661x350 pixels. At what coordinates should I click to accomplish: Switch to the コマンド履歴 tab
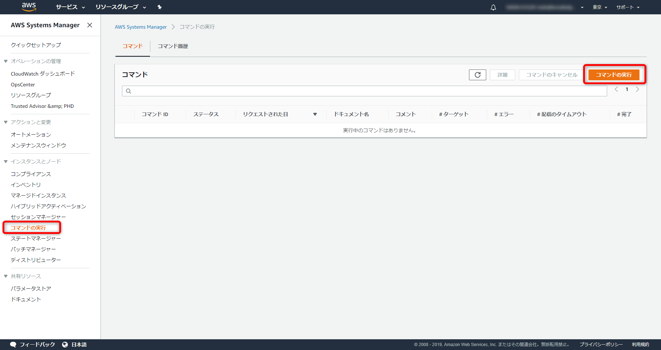pos(173,46)
